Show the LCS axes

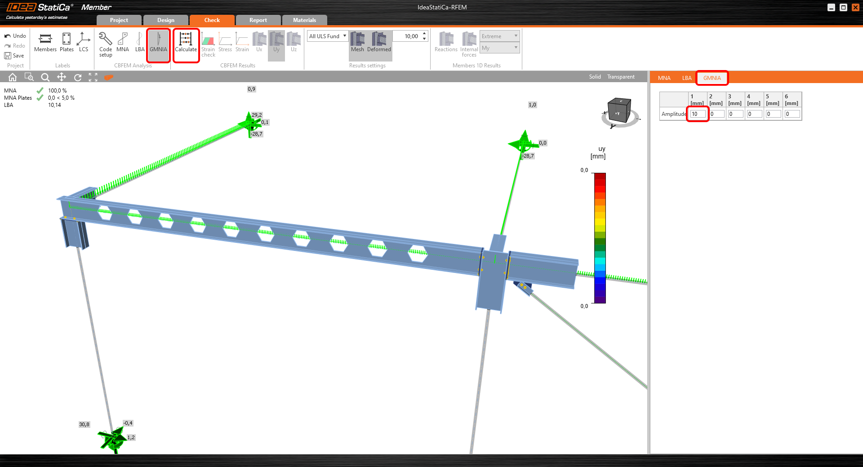(x=84, y=43)
